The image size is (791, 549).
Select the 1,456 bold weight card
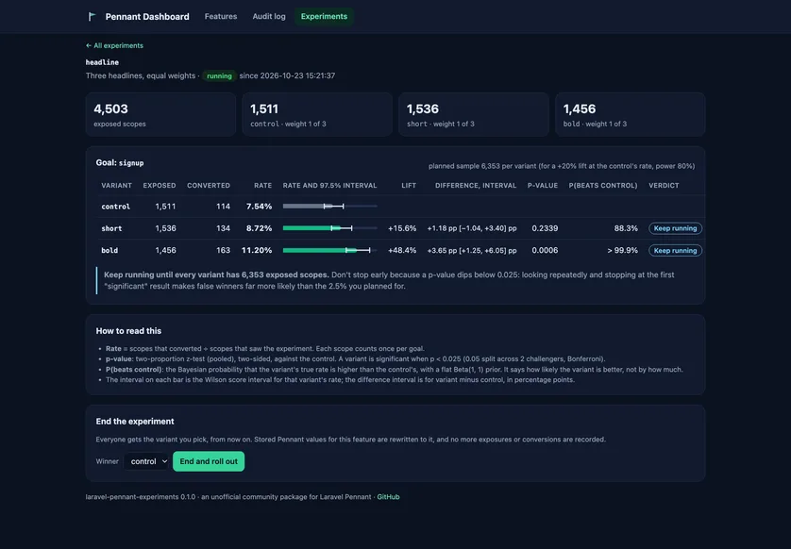coord(631,114)
